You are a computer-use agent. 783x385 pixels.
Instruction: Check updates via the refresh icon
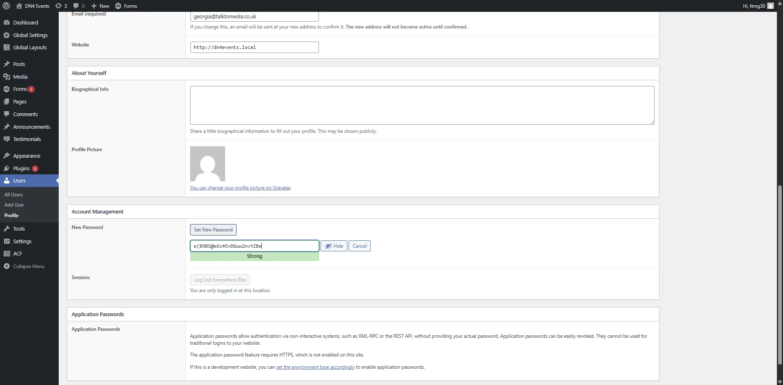tap(61, 6)
